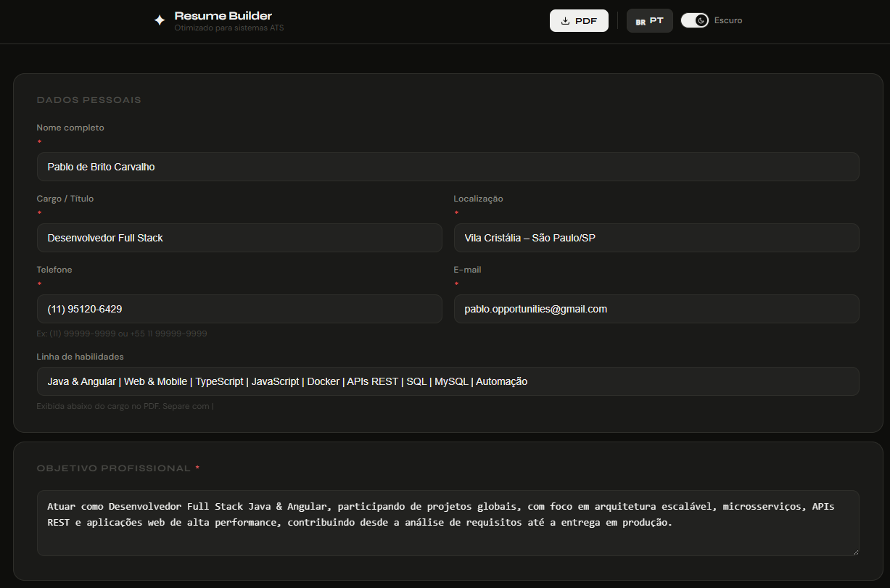Click the phone format example hint text

point(122,334)
